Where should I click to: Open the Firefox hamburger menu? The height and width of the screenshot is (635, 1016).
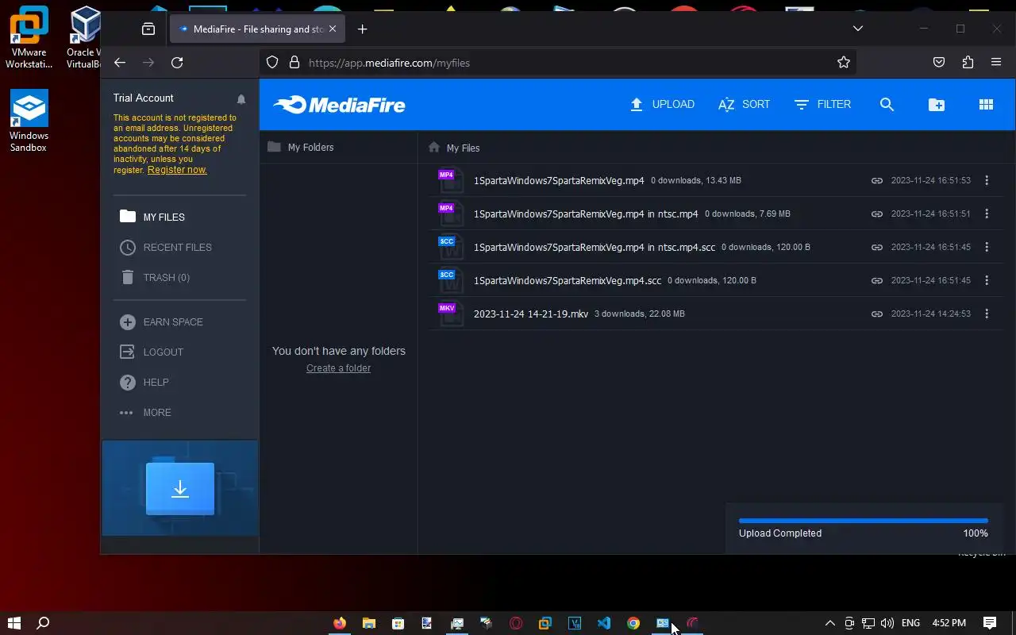pos(996,63)
